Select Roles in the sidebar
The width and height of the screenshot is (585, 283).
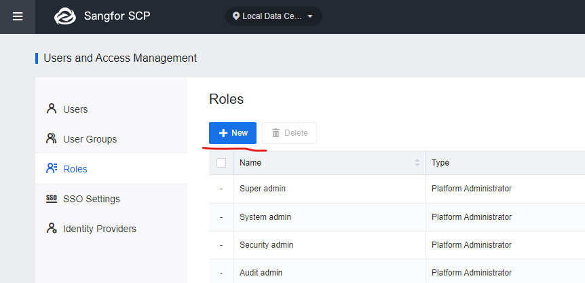coord(111,168)
